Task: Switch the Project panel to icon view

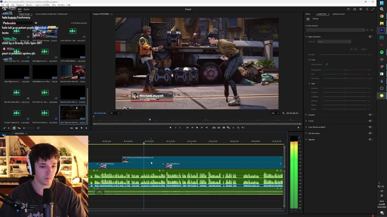Action: click(x=14, y=128)
